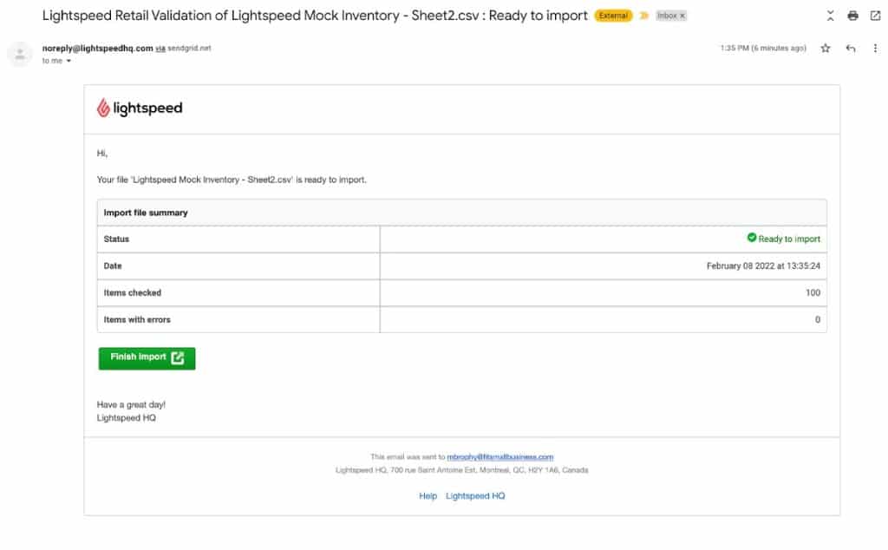The image size is (888, 550).
Task: Click the Lightspeed flame logo
Action: [101, 108]
